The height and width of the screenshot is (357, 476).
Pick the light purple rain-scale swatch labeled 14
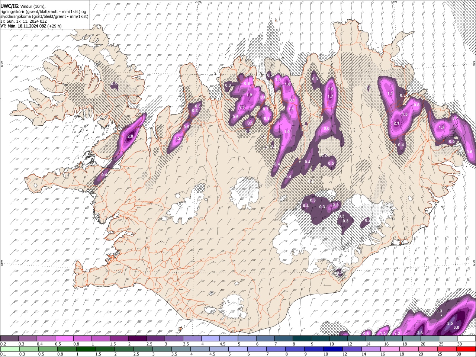[x=371, y=349]
